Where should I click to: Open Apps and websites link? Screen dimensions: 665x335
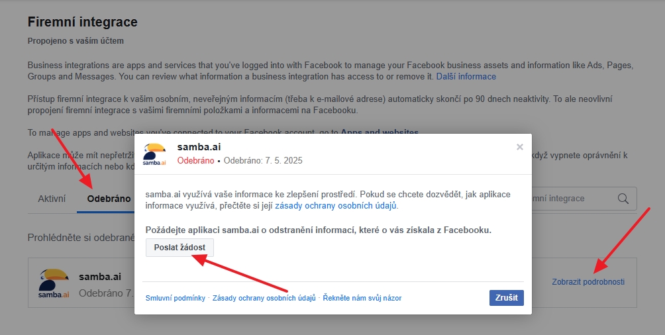click(380, 132)
